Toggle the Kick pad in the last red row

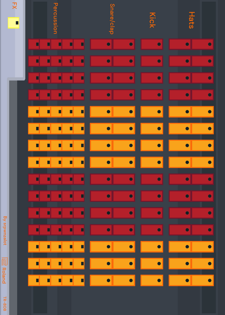tap(152, 230)
